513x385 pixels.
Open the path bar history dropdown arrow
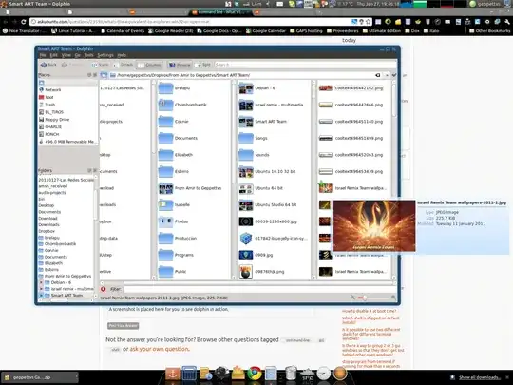(x=387, y=75)
